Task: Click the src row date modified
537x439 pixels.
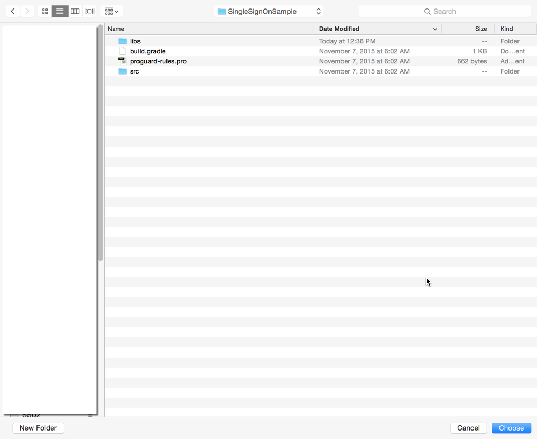Action: pyautogui.click(x=364, y=71)
